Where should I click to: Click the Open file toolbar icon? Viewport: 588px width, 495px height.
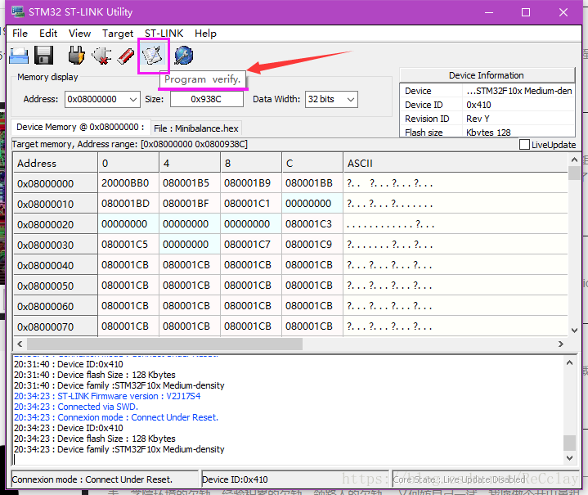(x=19, y=56)
